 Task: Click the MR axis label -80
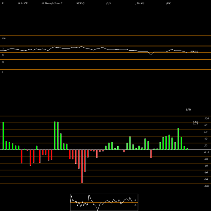(206, 179)
